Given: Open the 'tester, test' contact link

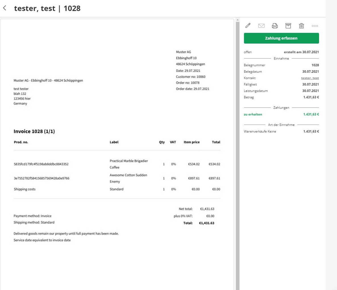Looking at the screenshot, I should pos(310,78).
